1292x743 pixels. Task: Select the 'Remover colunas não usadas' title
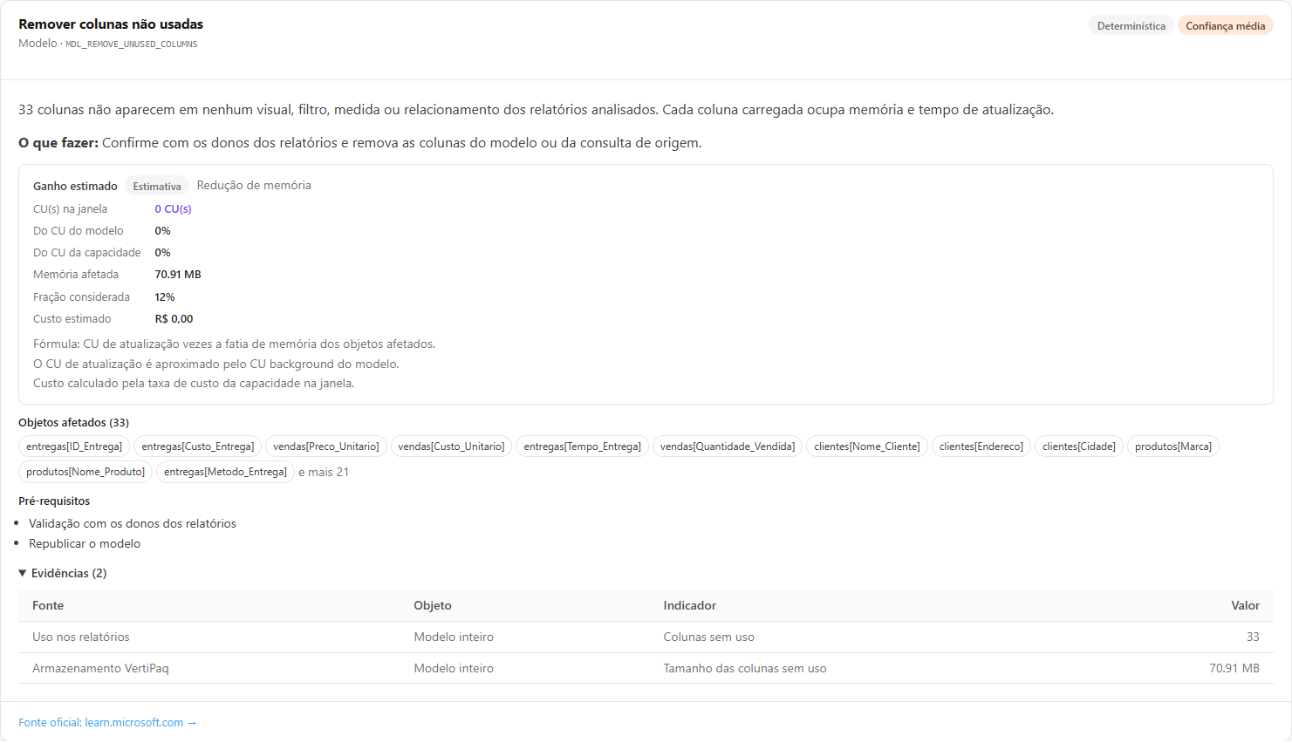111,24
